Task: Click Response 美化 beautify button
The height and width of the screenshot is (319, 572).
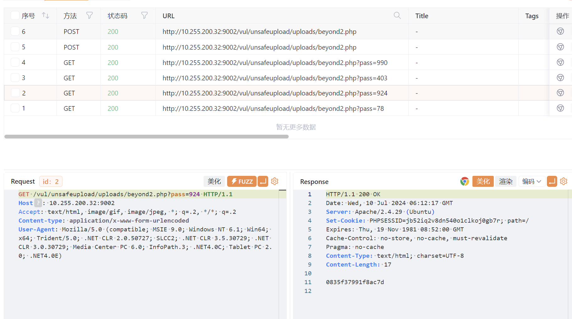Action: point(483,181)
